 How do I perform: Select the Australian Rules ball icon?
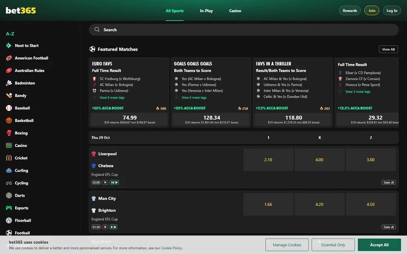(9, 71)
